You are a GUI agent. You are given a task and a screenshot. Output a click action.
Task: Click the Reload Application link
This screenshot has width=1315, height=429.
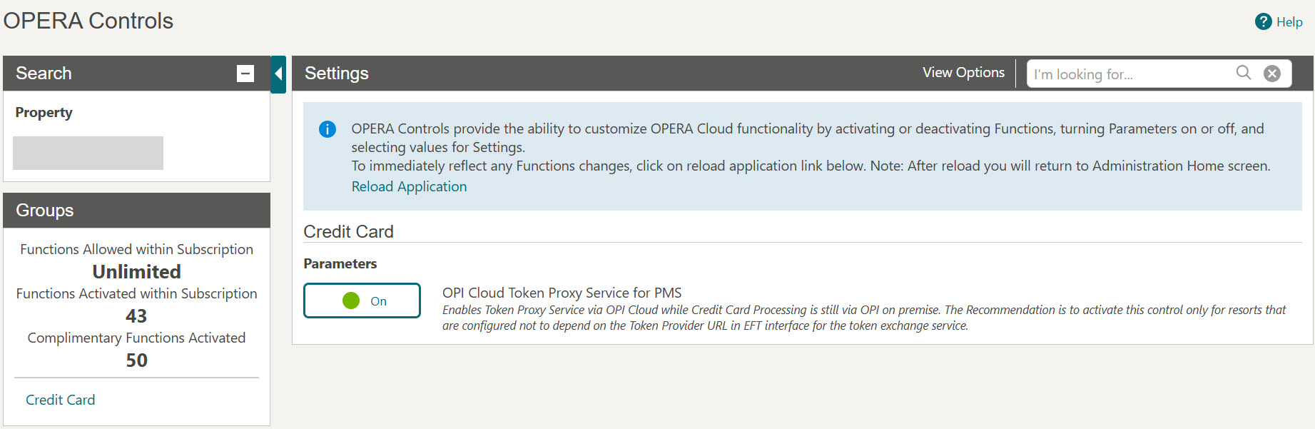tap(408, 186)
